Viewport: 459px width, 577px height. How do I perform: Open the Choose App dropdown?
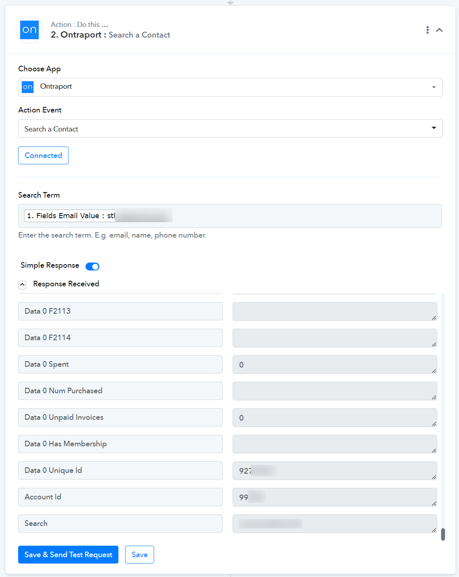click(x=230, y=87)
